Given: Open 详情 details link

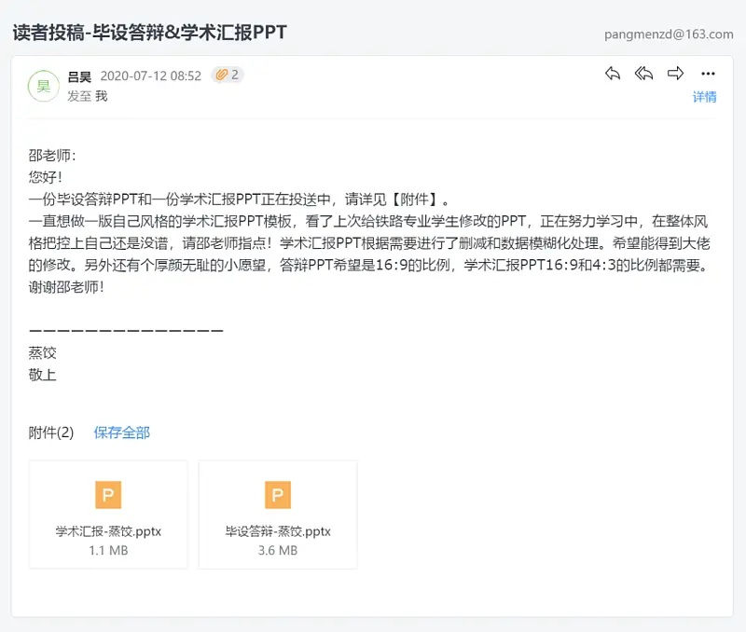Looking at the screenshot, I should [x=705, y=97].
